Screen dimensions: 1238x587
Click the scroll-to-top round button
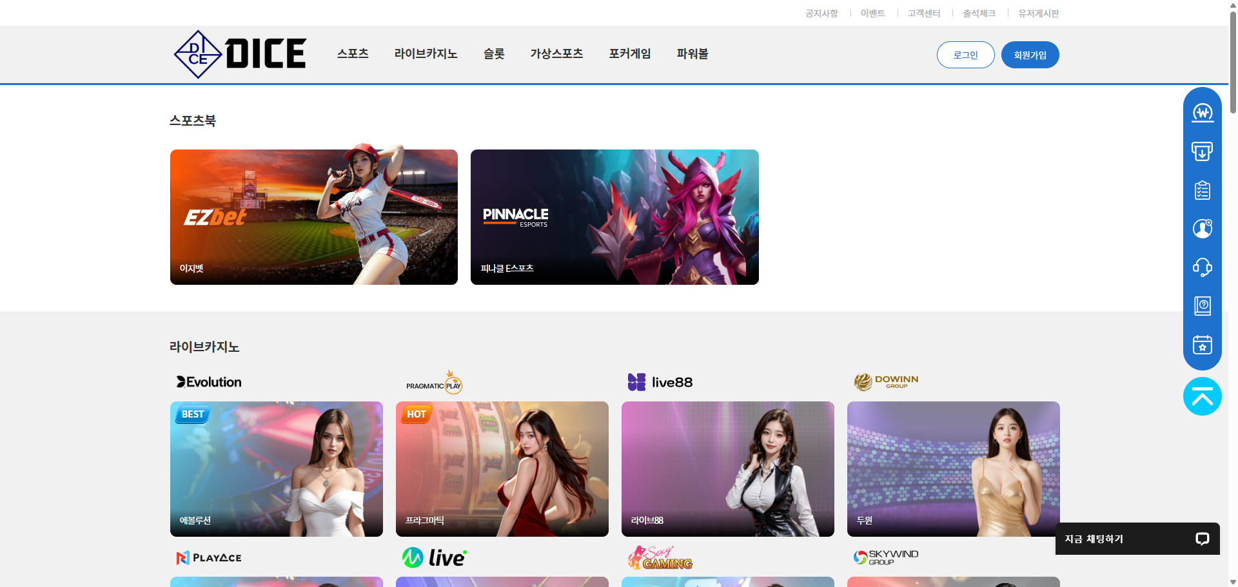pos(1203,396)
